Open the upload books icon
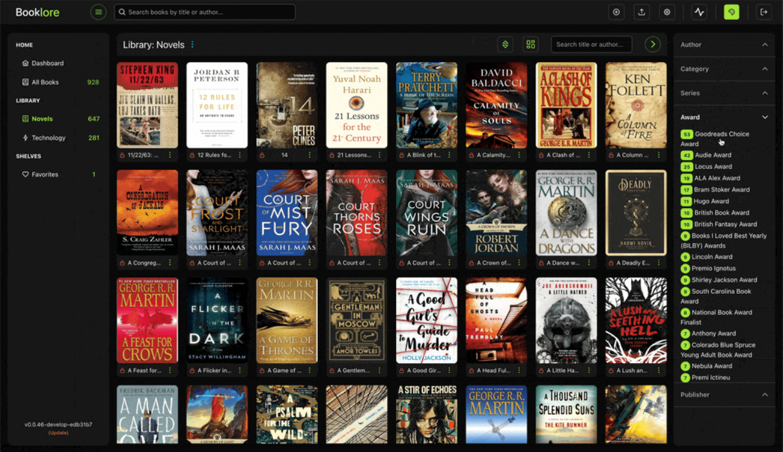 click(x=641, y=12)
